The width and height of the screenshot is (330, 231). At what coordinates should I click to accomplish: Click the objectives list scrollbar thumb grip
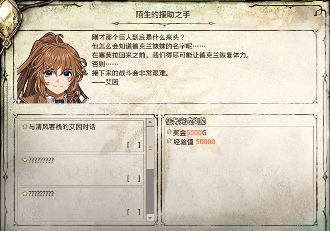(150, 148)
